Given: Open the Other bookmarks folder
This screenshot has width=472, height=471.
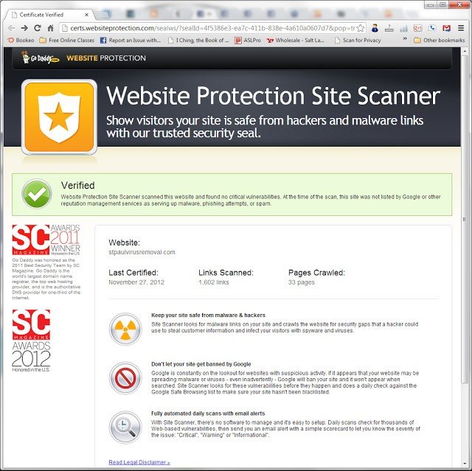Looking at the screenshot, I should [440, 40].
